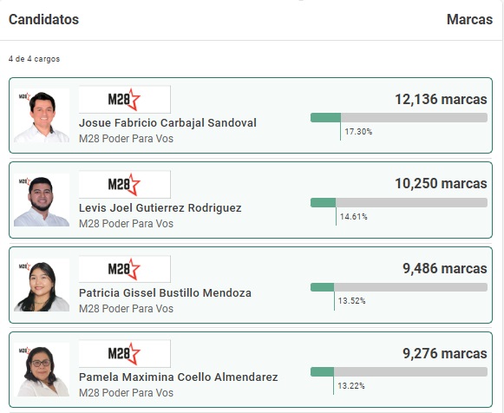Select candidate name Josue Fabricio Carbajal Sandoval
Screen dimensions: 504x413
click(x=167, y=123)
